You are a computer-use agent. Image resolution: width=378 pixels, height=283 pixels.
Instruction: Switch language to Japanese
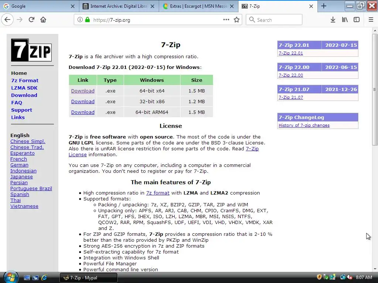[x=21, y=177]
